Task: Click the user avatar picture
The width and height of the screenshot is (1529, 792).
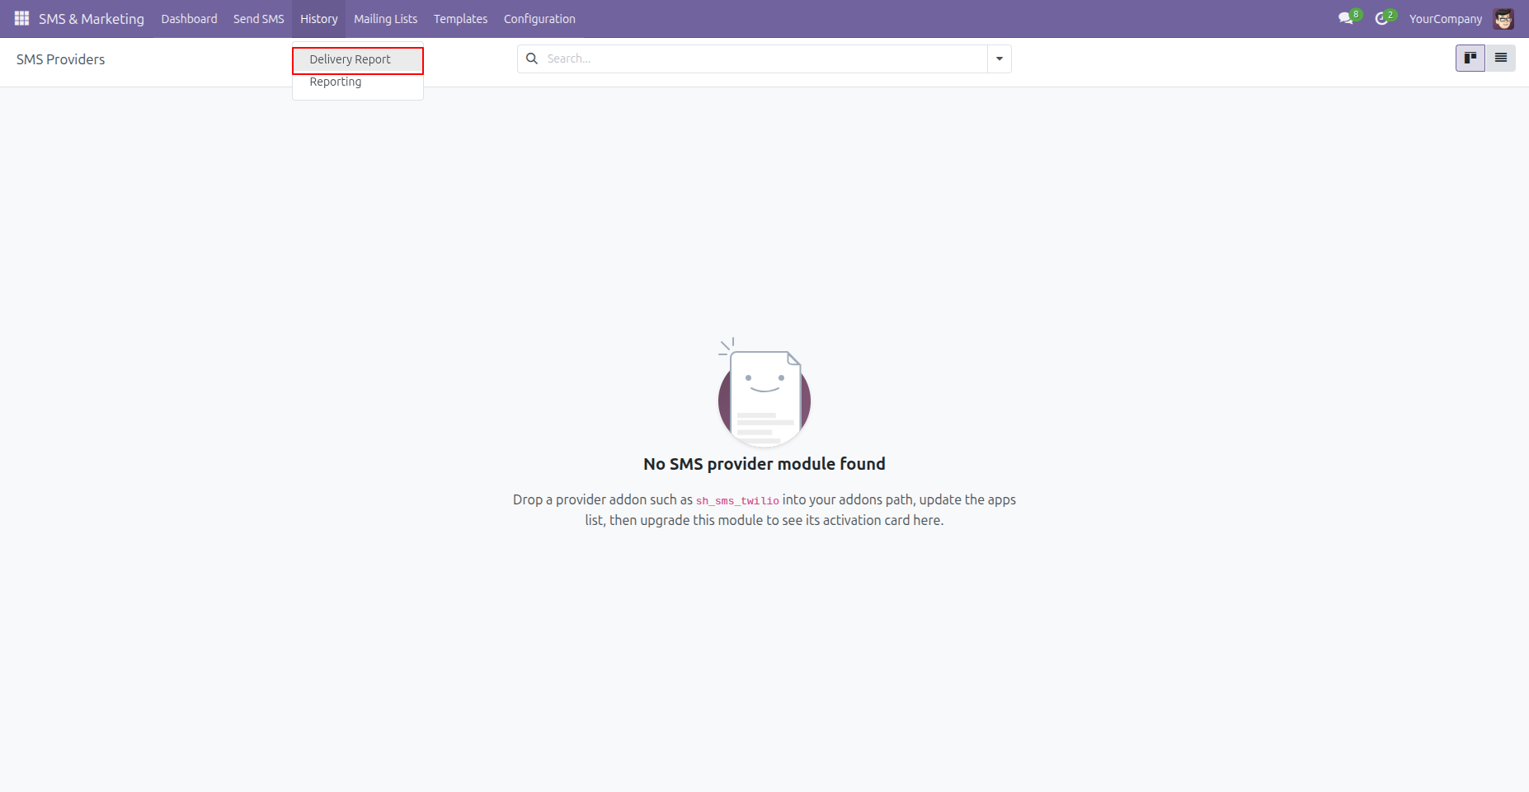Action: point(1503,18)
